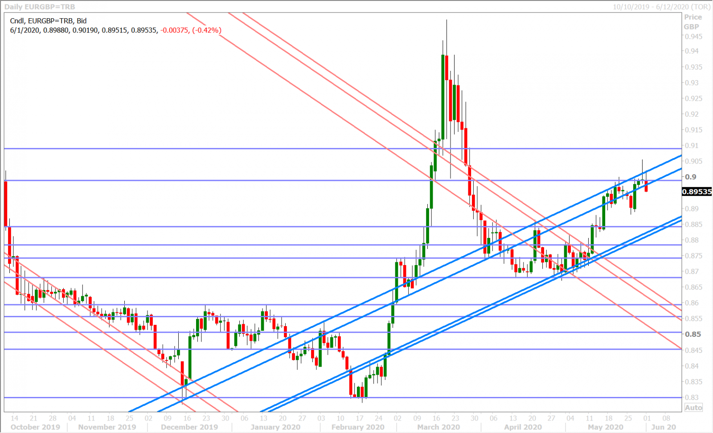The width and height of the screenshot is (713, 433).
Task: Select the Daily EURGBP=TRB chart title
Action: (x=40, y=7)
